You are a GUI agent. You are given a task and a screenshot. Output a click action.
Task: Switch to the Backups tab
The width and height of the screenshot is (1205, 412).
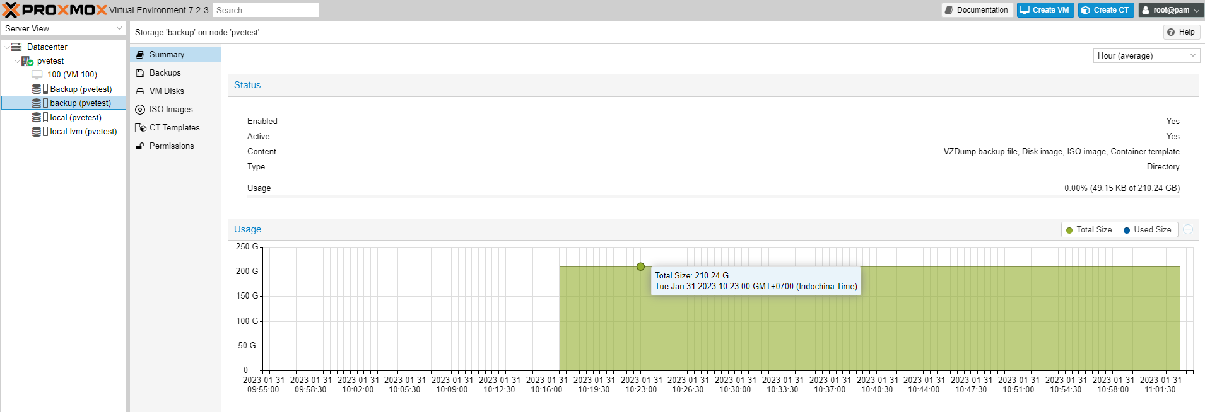(165, 73)
